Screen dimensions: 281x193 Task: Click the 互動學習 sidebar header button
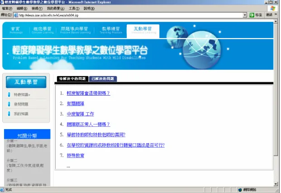pyautogui.click(x=26, y=82)
